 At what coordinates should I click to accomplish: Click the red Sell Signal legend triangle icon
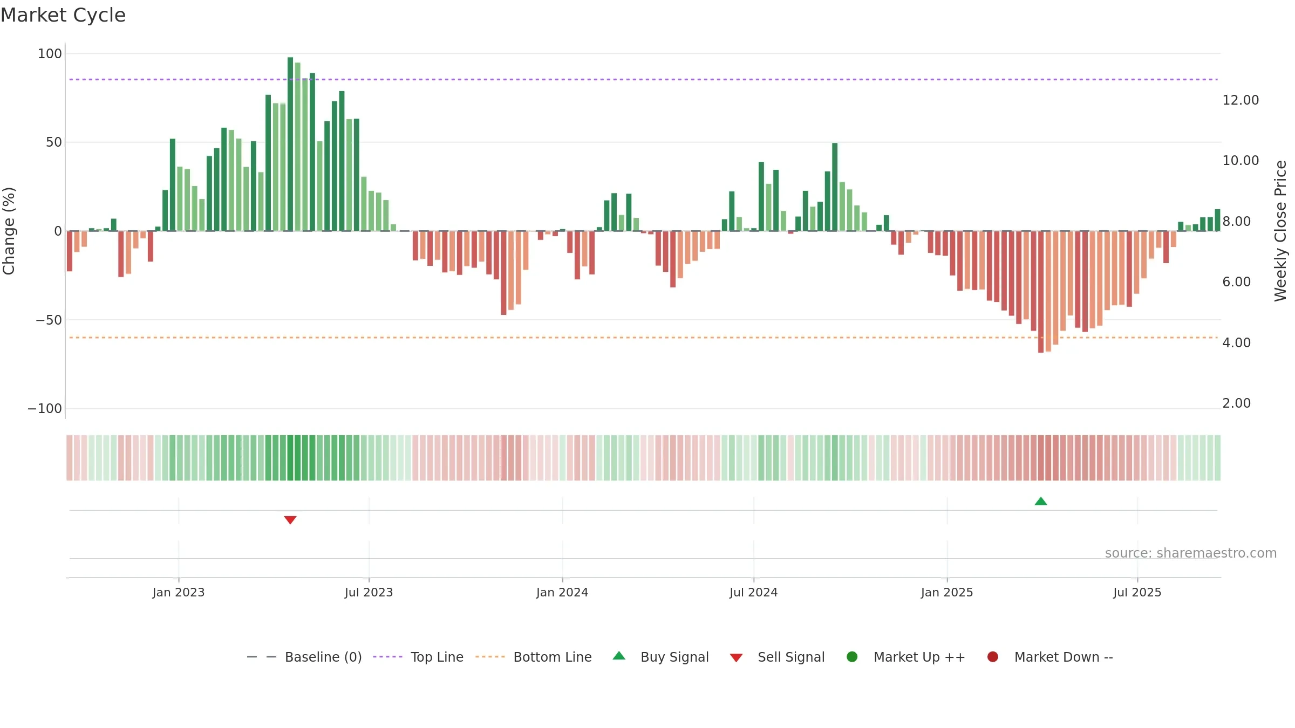click(737, 658)
